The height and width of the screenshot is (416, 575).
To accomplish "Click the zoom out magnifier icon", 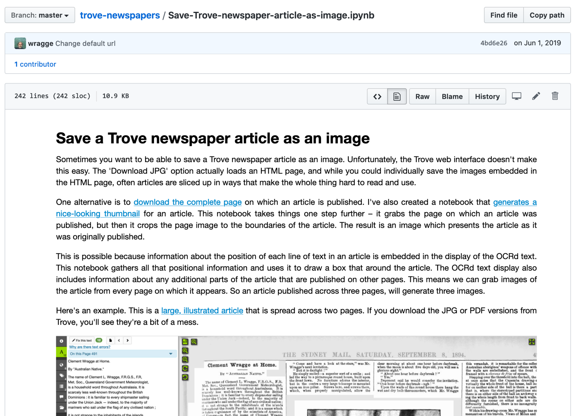I will [185, 360].
